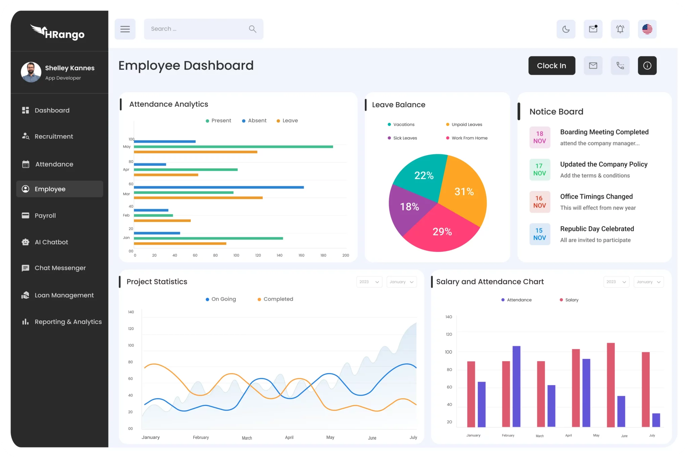Open Boarding Meeting Completed notice

point(604,132)
